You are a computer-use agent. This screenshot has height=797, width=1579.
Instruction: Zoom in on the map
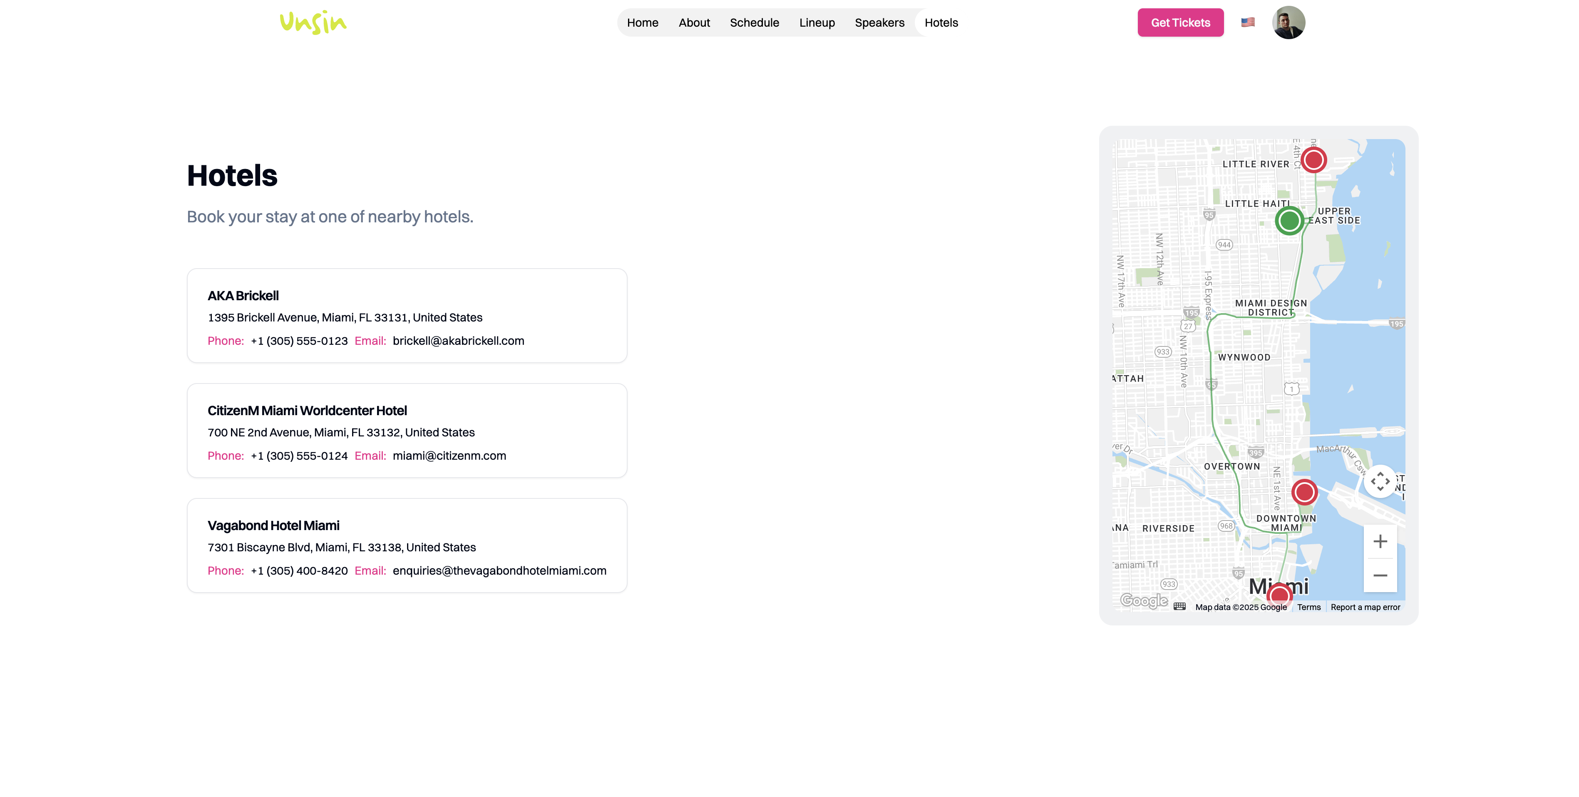click(1380, 541)
